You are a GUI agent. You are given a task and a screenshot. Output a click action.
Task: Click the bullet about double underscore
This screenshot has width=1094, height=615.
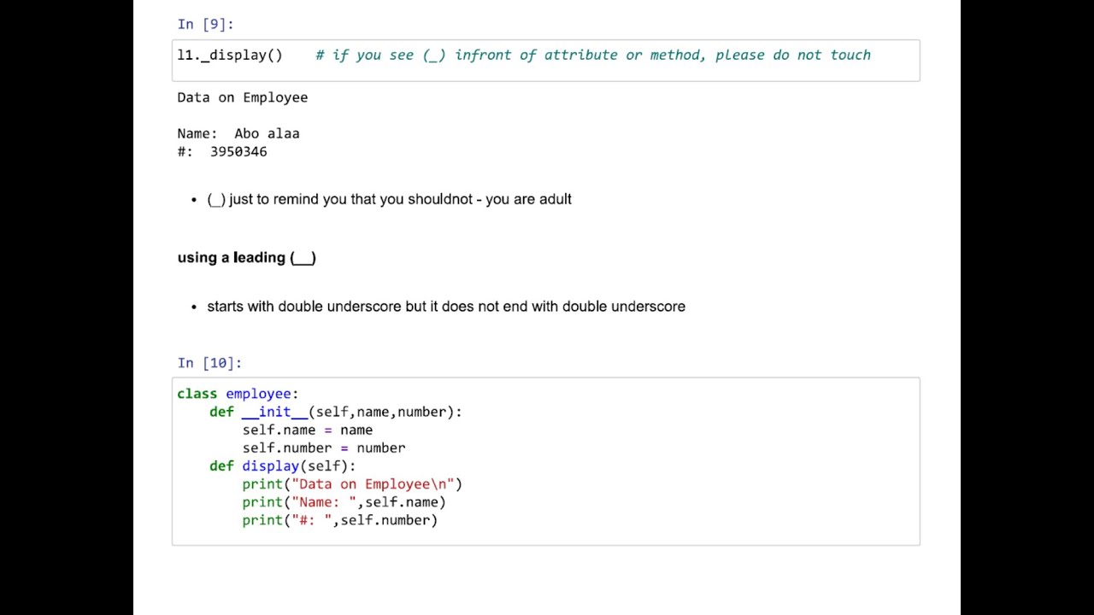click(x=446, y=306)
